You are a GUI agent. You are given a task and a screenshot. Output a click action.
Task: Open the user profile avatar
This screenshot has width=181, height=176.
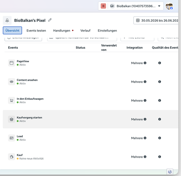click(x=169, y=6)
